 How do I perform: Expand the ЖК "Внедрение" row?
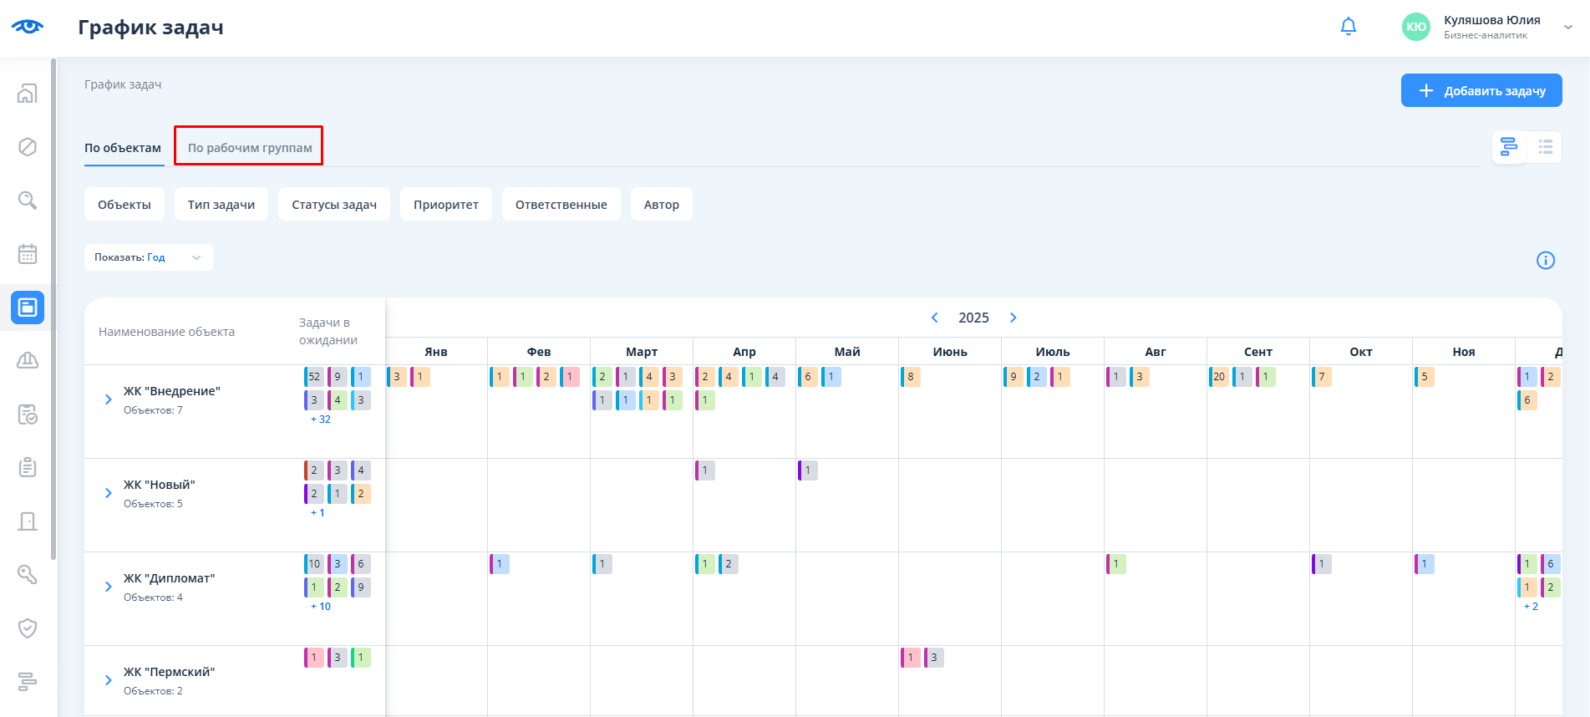tap(108, 399)
